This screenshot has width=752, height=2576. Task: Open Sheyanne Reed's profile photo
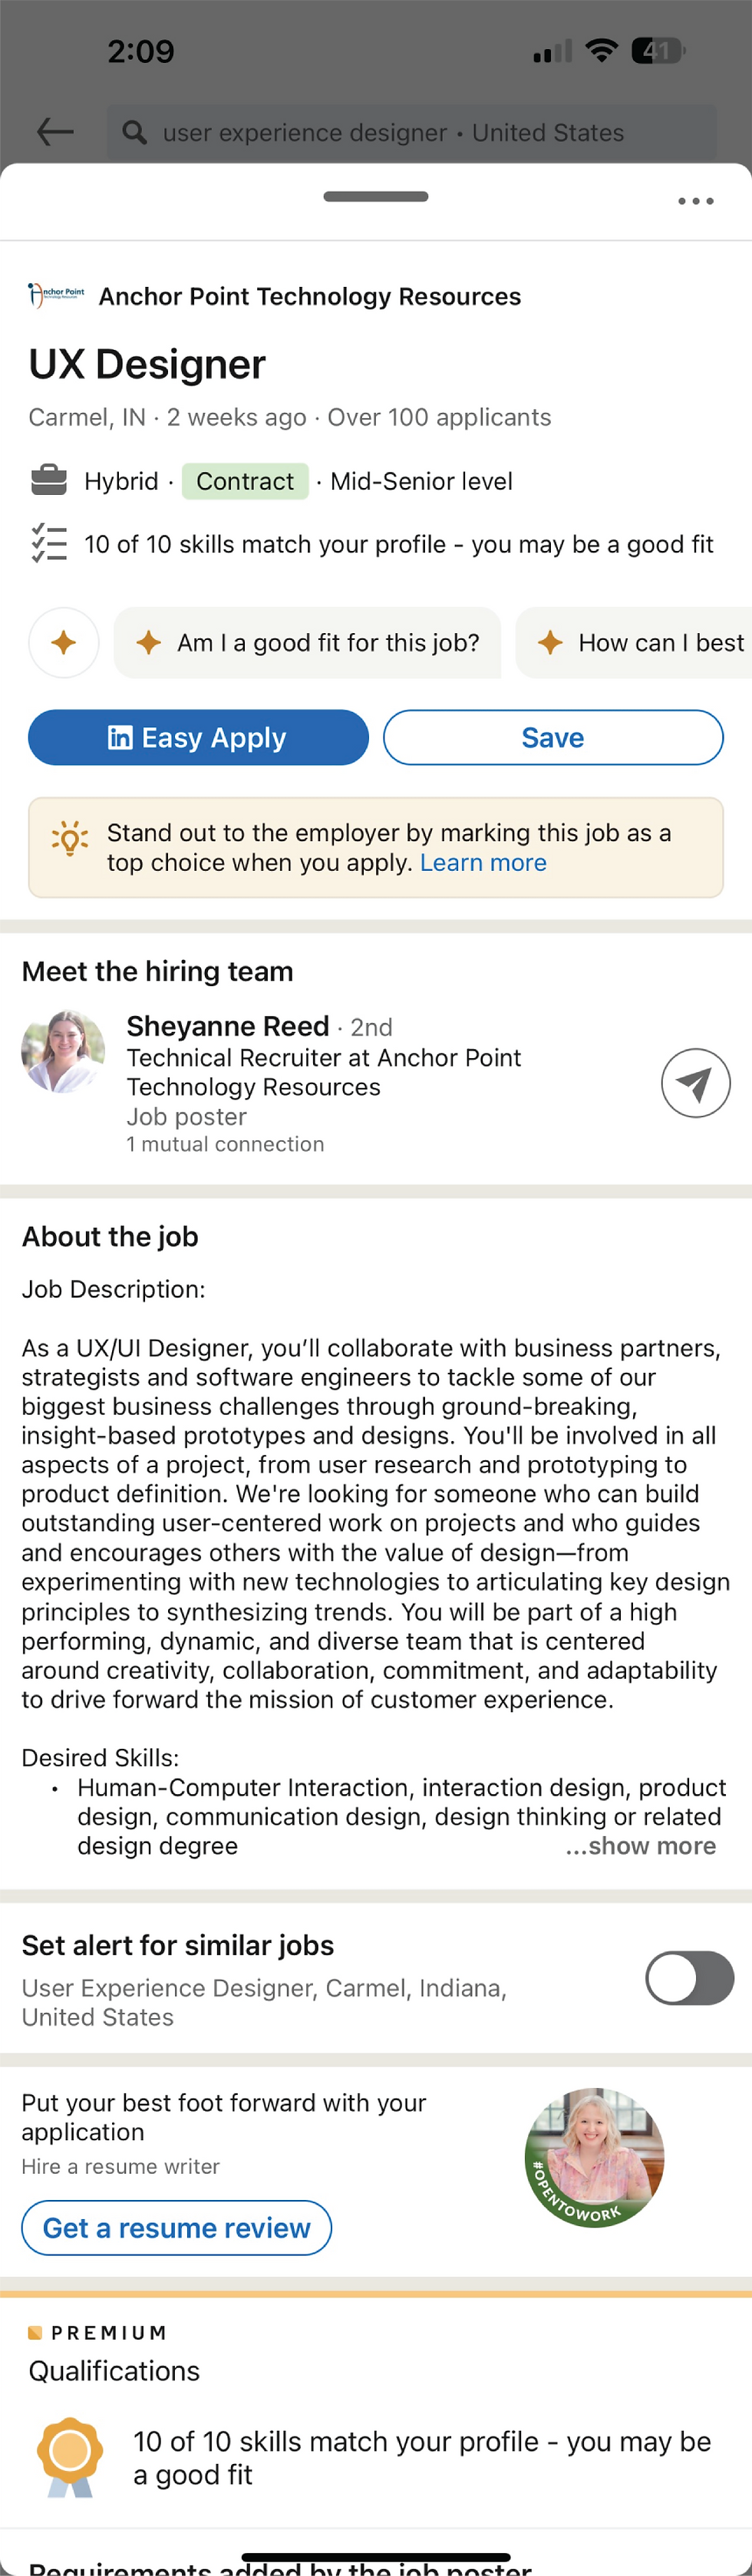pos(63,1051)
